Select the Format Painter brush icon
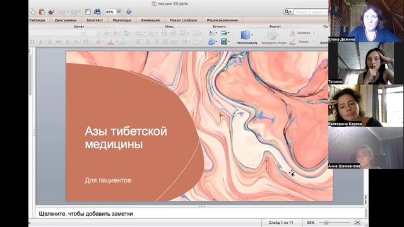404x227 pixels. 51,12
